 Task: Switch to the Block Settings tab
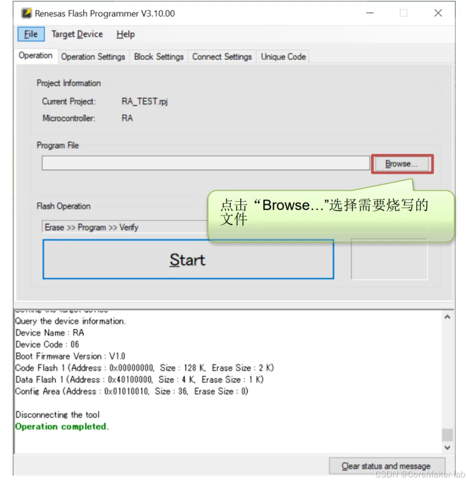[158, 56]
